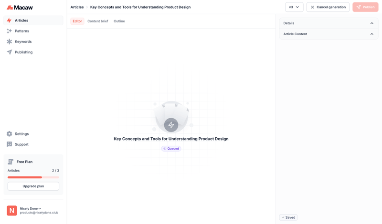Click the N account avatar
Viewport: 382px width, 224px height.
(11, 211)
